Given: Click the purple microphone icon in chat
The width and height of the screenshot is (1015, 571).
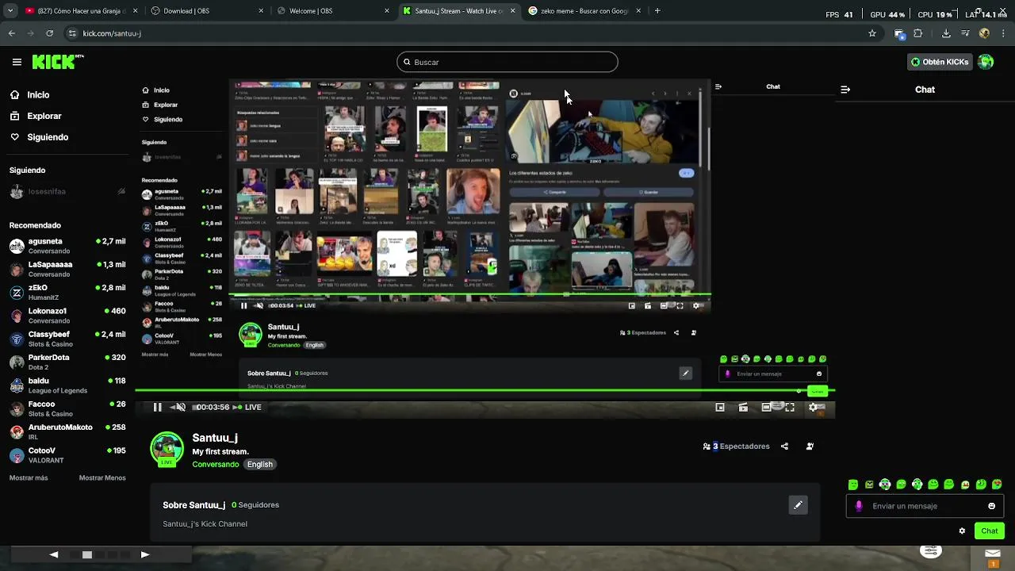Looking at the screenshot, I should click(859, 506).
